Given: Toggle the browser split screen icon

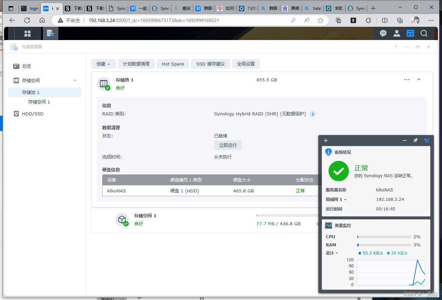Looking at the screenshot, I should click(x=385, y=20).
